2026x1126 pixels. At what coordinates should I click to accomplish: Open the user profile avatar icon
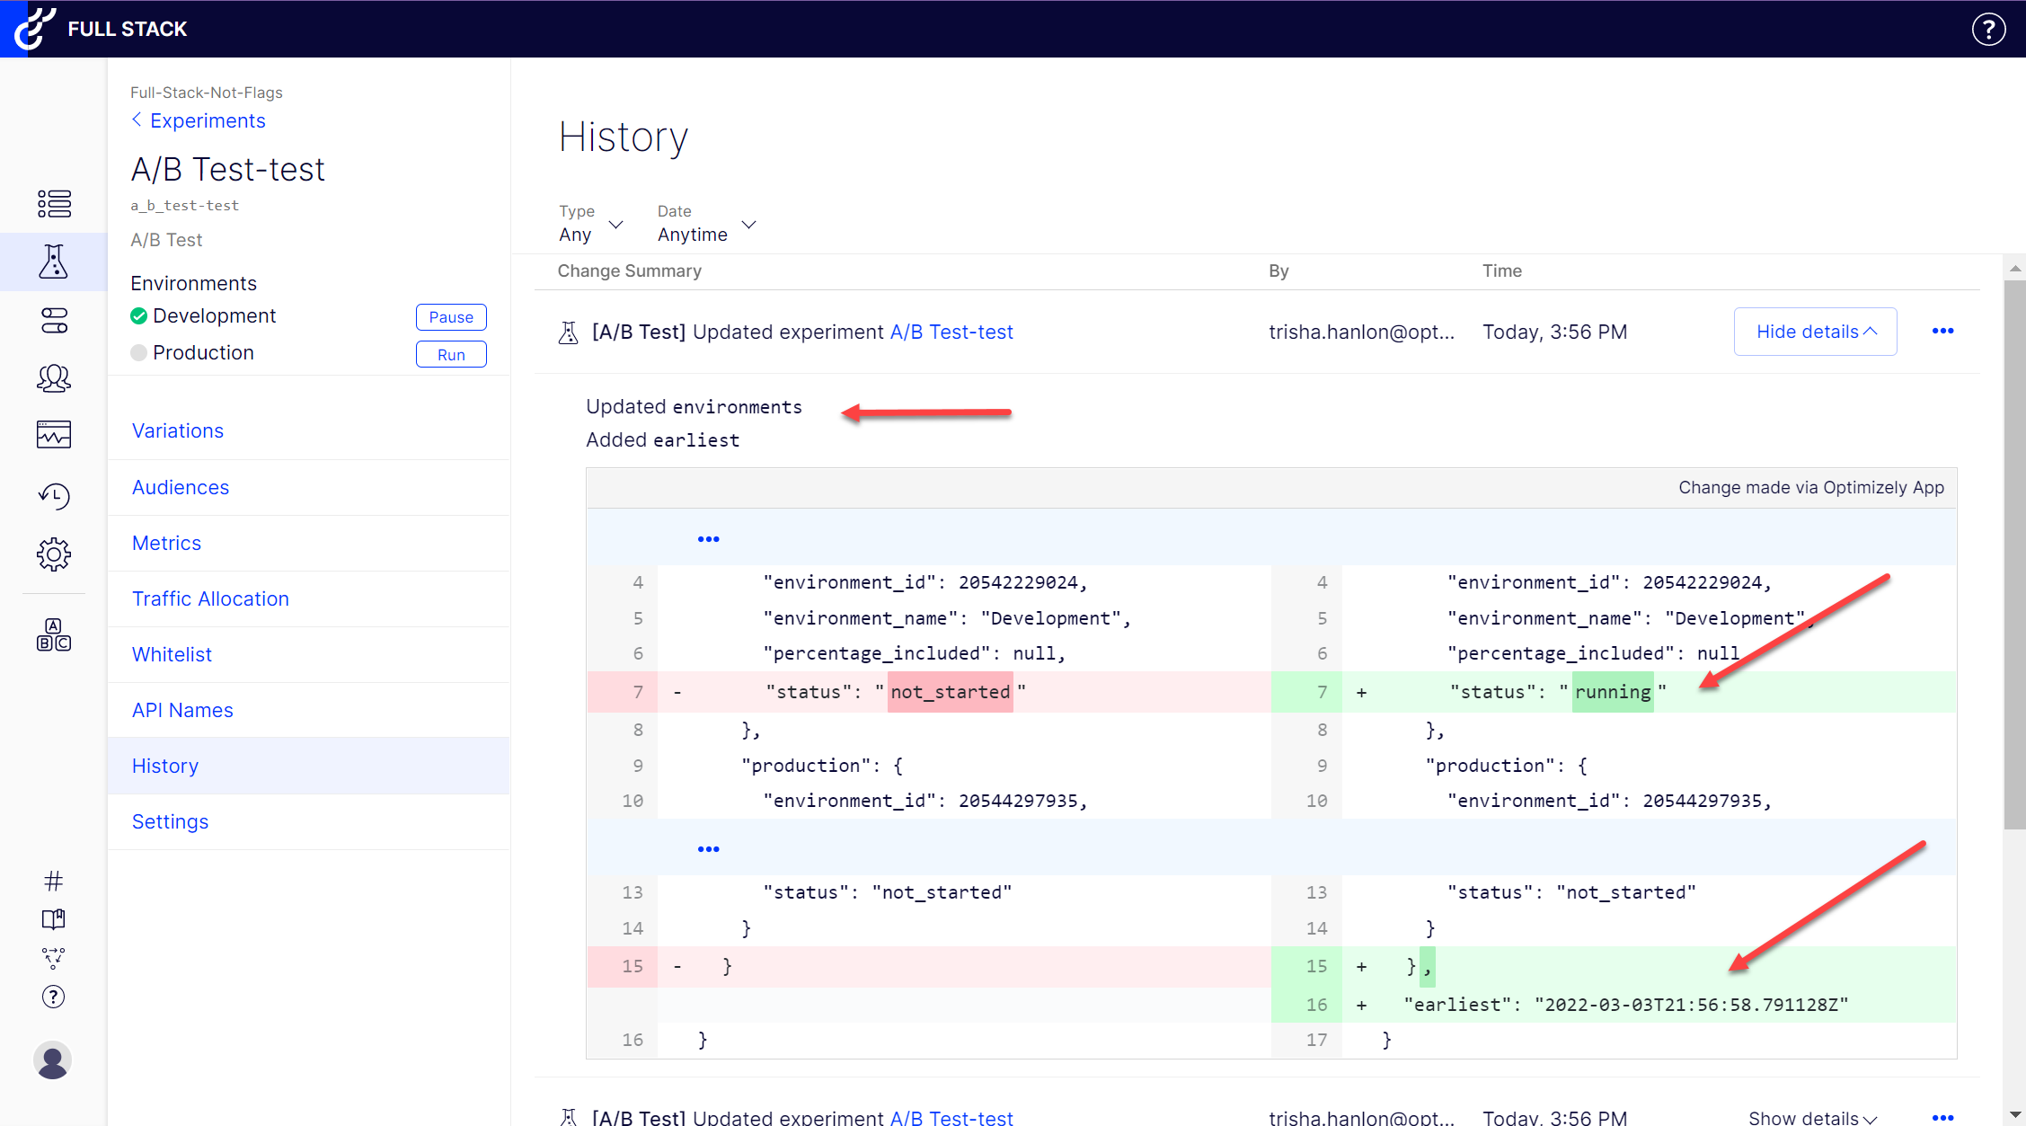click(x=53, y=1060)
